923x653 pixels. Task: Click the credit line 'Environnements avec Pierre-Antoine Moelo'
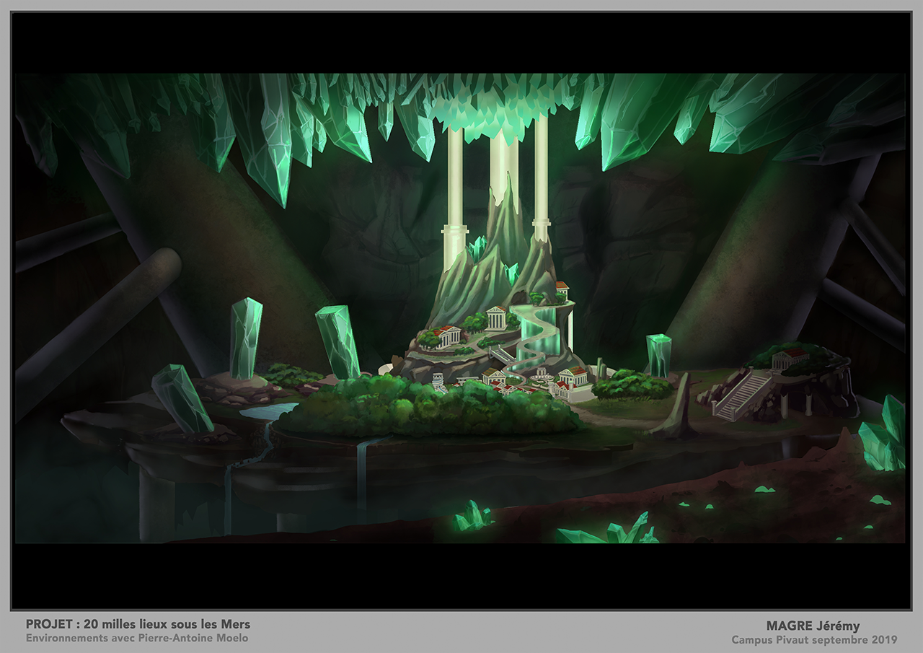pyautogui.click(x=137, y=638)
